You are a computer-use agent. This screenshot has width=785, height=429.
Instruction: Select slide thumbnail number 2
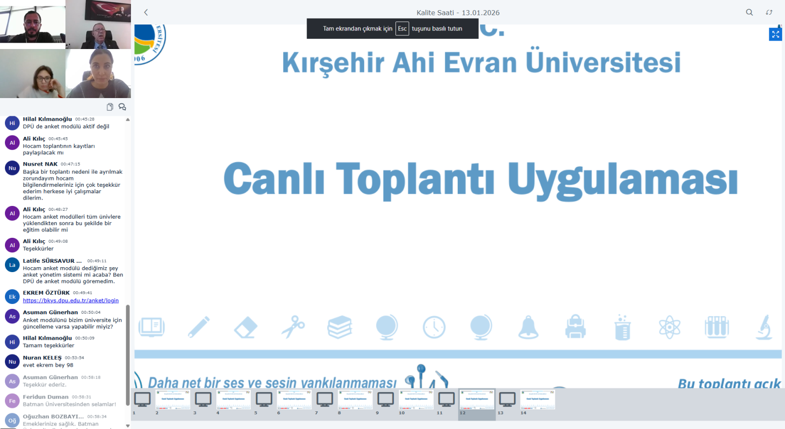pyautogui.click(x=173, y=400)
